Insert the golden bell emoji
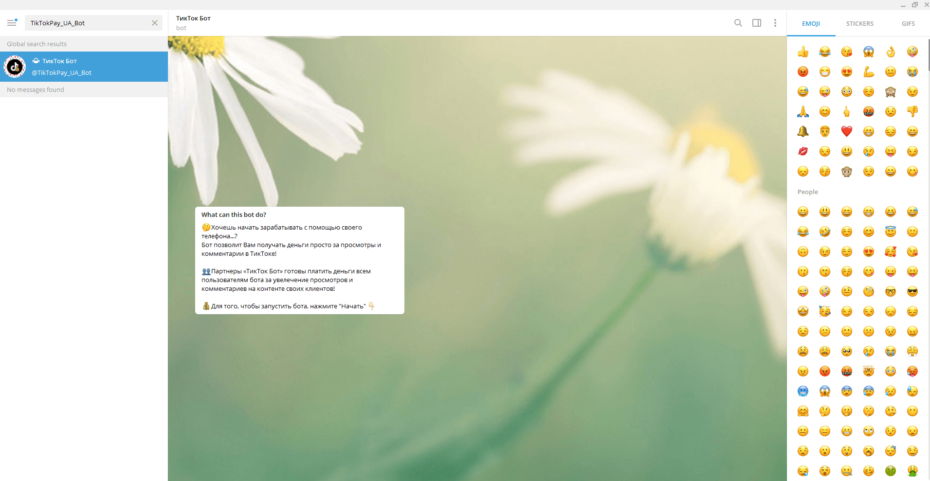 (x=803, y=131)
